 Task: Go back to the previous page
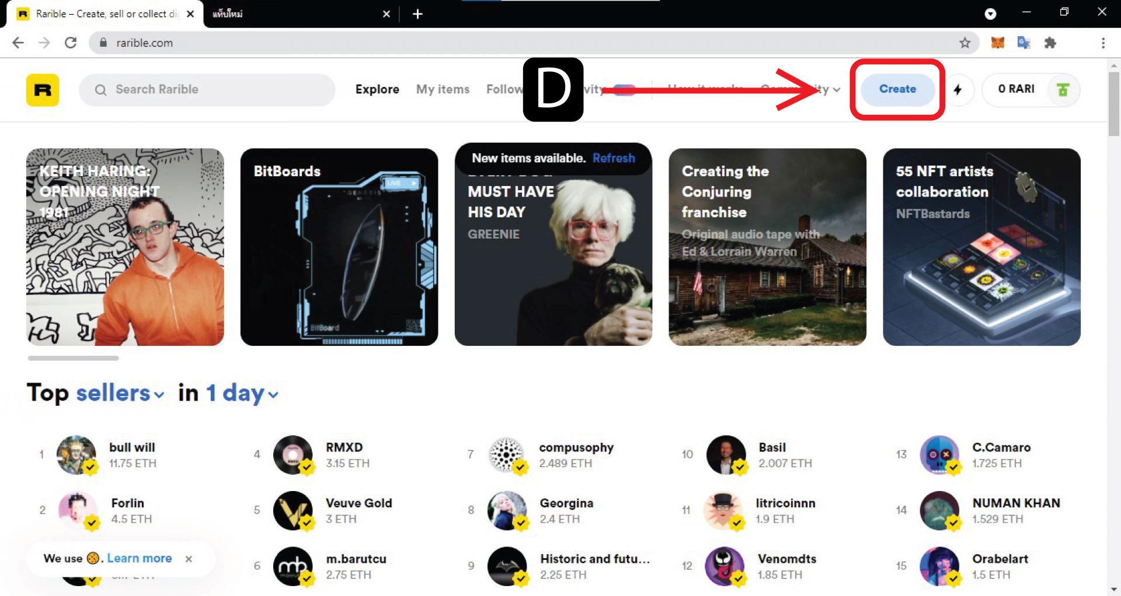(18, 43)
